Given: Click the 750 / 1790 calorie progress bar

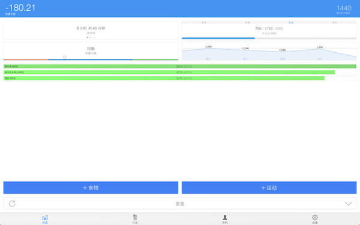Looking at the screenshot, I should (269, 38).
